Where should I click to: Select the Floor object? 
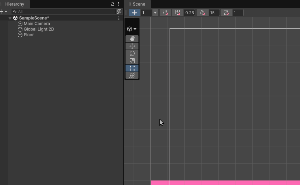[29, 35]
